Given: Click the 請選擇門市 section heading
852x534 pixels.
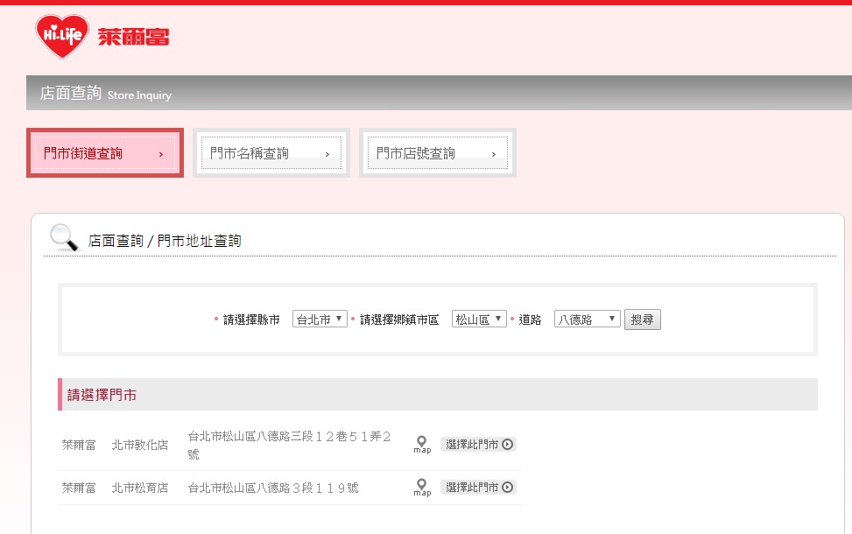Looking at the screenshot, I should [102, 395].
